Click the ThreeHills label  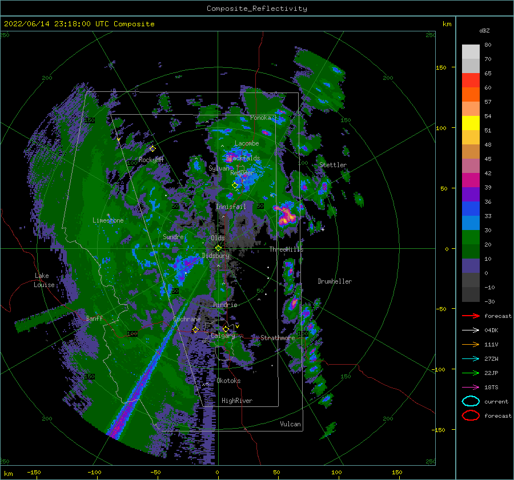(x=286, y=249)
